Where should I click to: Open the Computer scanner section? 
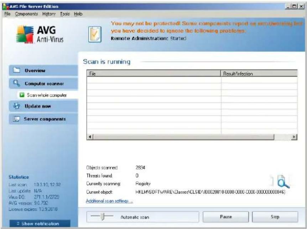point(43,84)
